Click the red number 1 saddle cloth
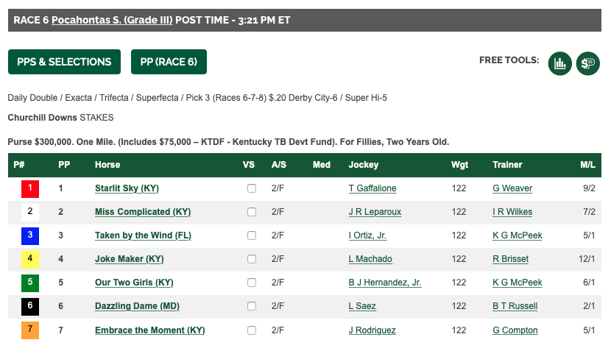This screenshot has width=611, height=351. pyautogui.click(x=30, y=188)
